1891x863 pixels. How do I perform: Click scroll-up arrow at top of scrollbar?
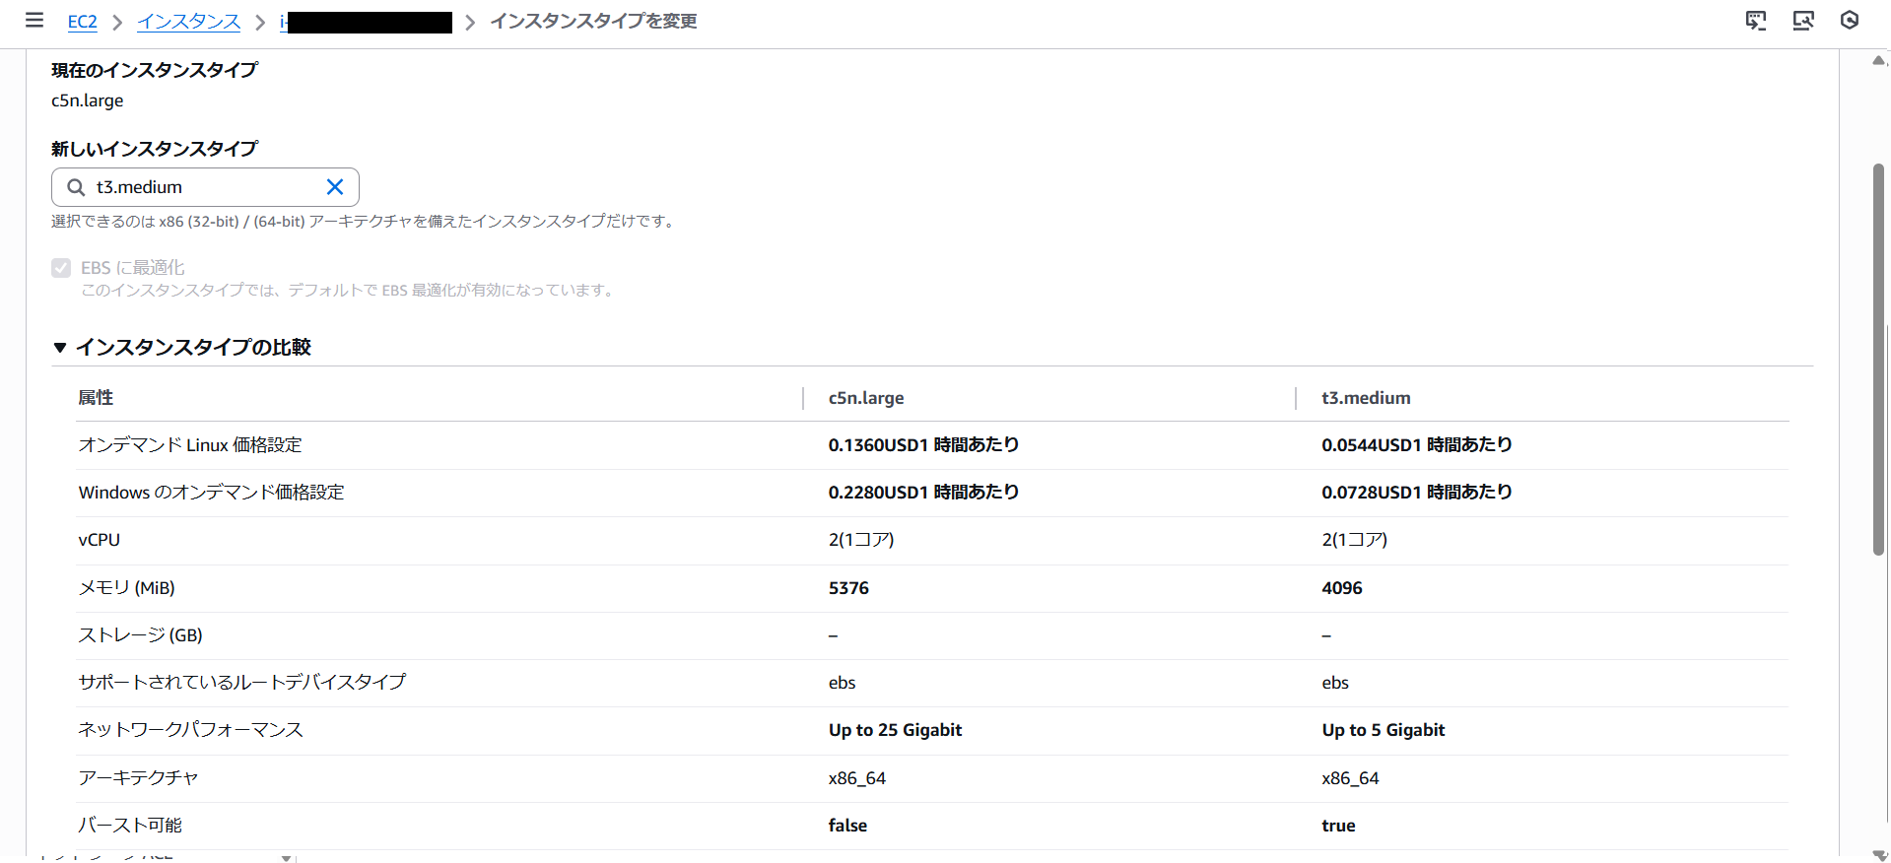tap(1878, 61)
